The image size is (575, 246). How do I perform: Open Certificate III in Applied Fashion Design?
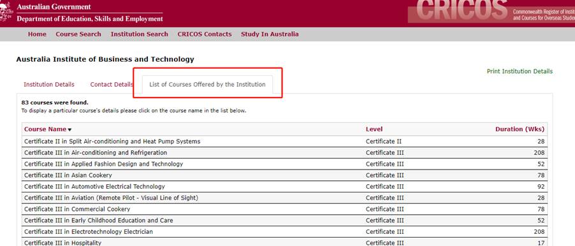pyautogui.click(x=103, y=164)
